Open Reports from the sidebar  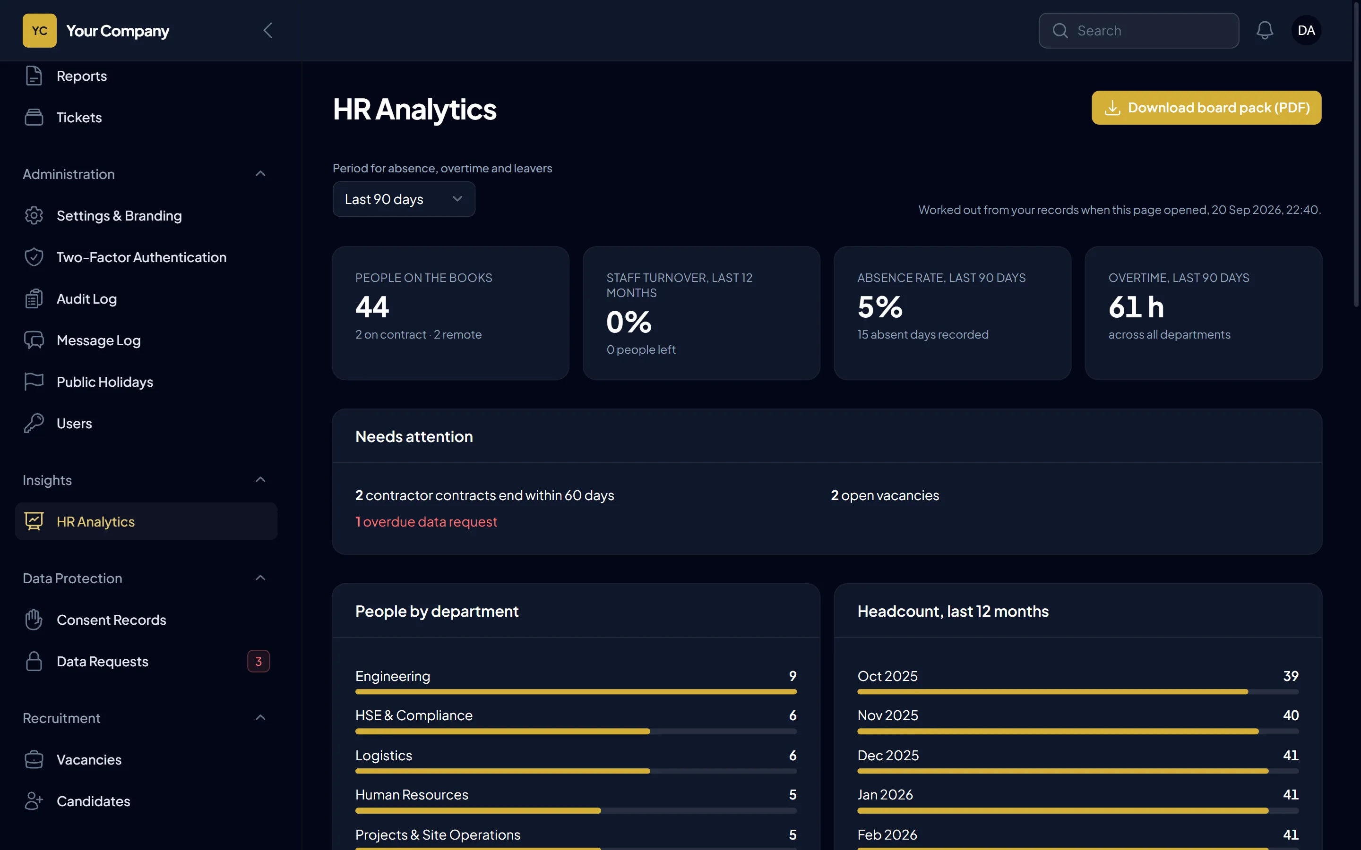click(x=146, y=76)
